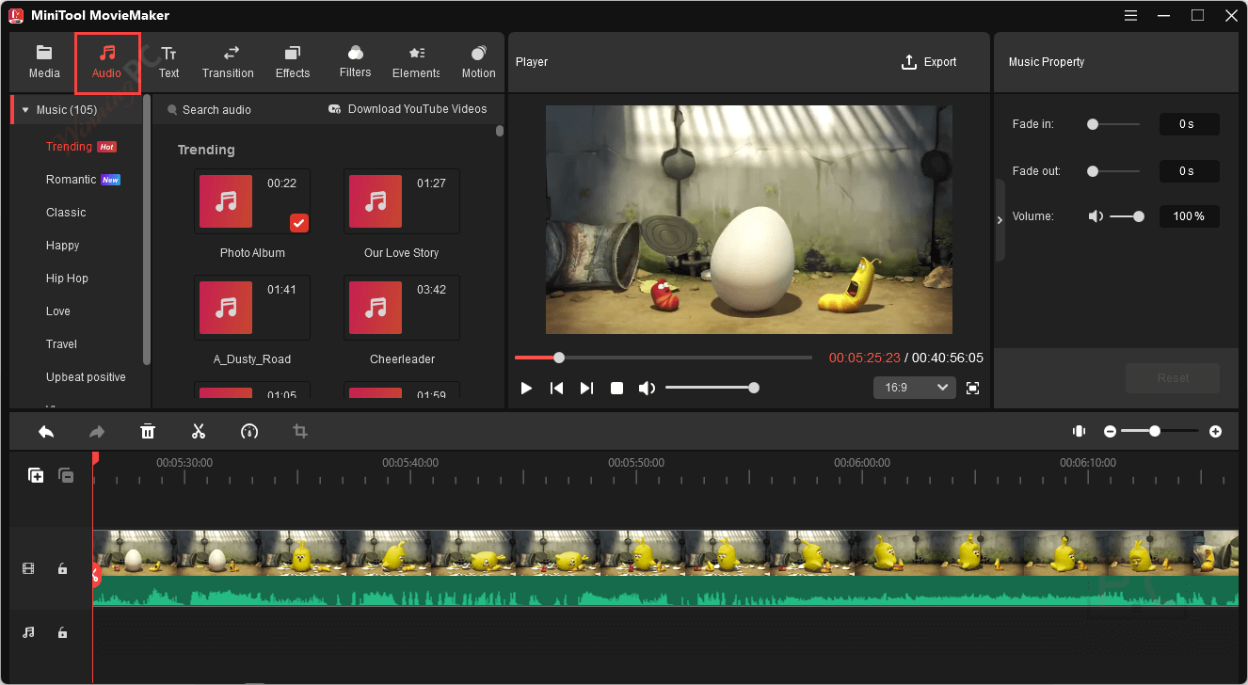1248x685 pixels.
Task: Adjust the Fade in slider
Action: click(1093, 124)
